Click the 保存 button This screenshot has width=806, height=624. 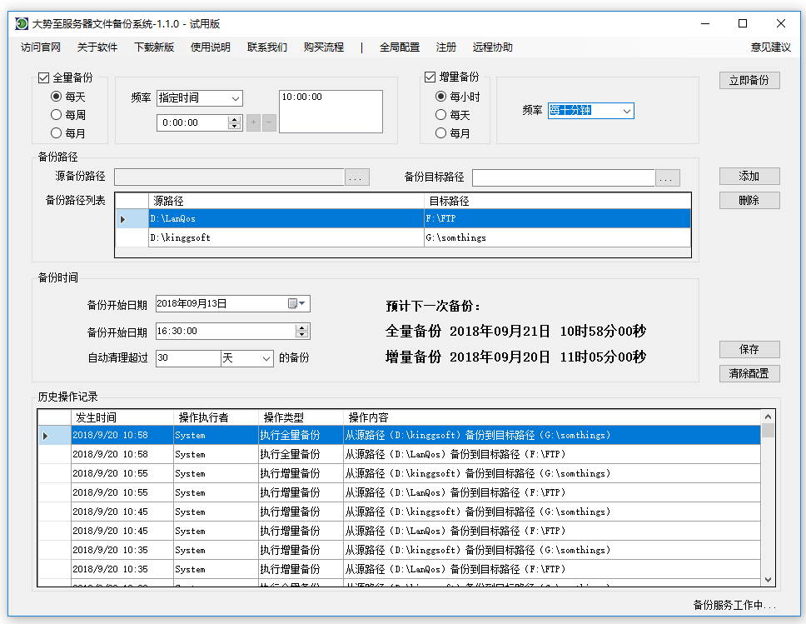tap(749, 350)
